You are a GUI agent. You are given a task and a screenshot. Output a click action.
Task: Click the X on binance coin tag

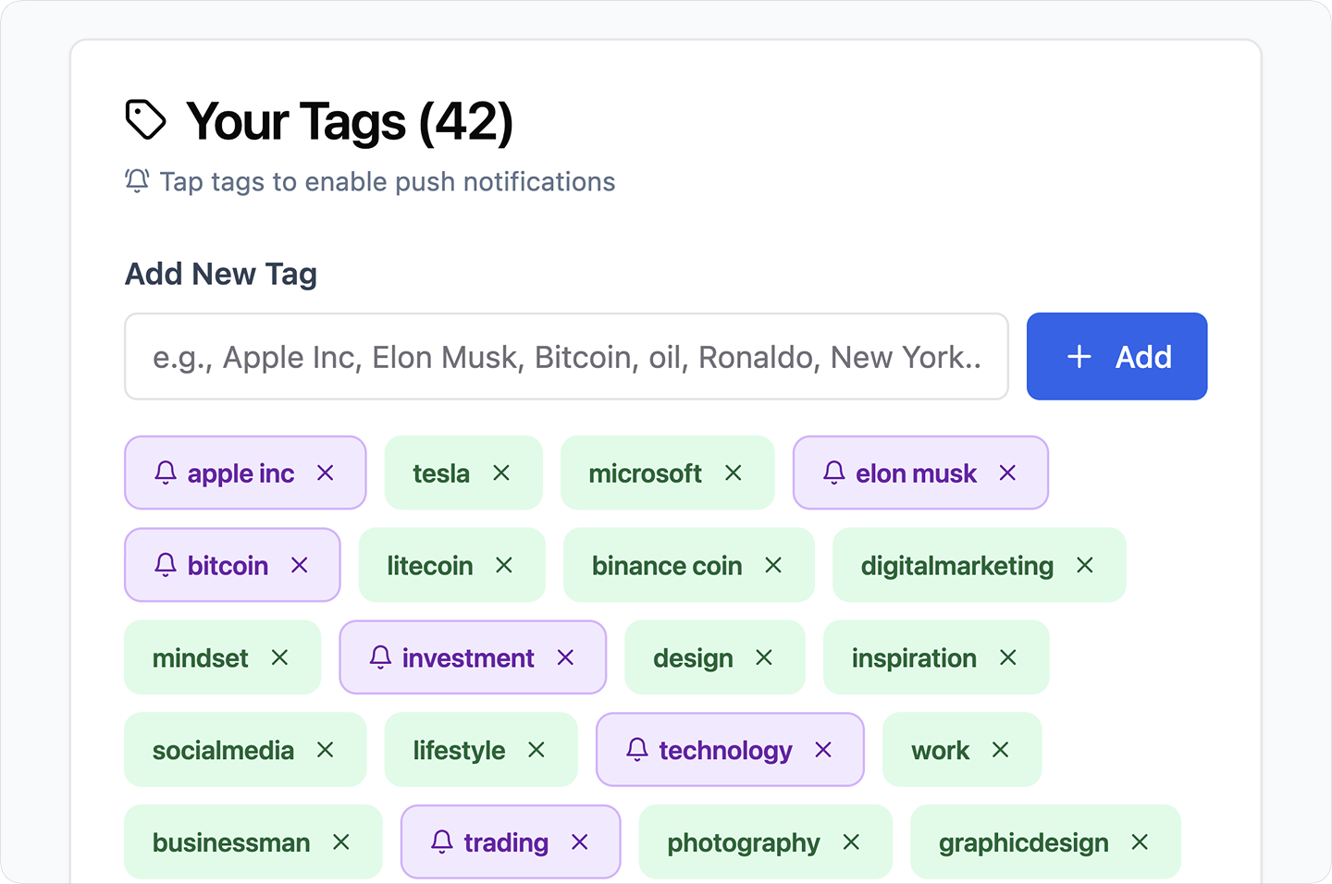coord(773,565)
